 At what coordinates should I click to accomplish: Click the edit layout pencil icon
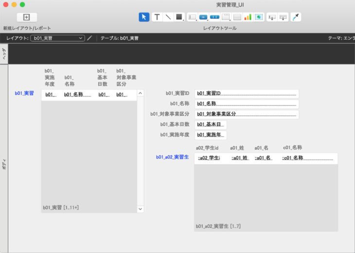pyautogui.click(x=89, y=38)
